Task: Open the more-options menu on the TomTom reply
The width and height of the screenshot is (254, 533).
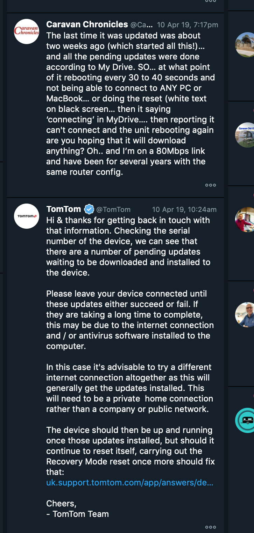Action: point(210,527)
